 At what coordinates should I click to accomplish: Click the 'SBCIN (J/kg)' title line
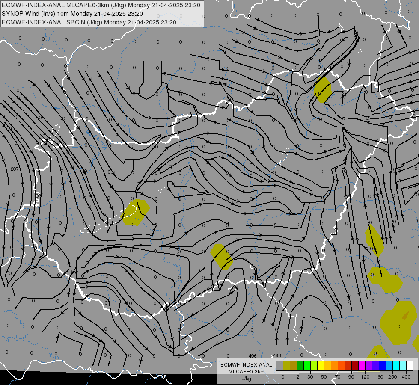pyautogui.click(x=89, y=22)
